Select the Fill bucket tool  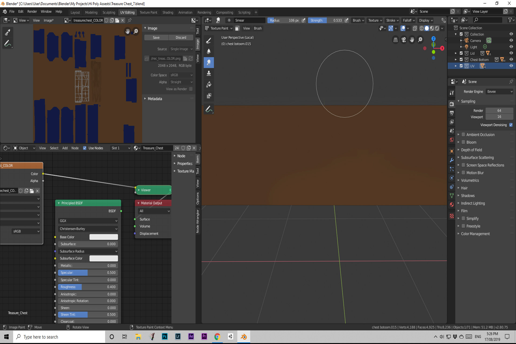pos(209,84)
